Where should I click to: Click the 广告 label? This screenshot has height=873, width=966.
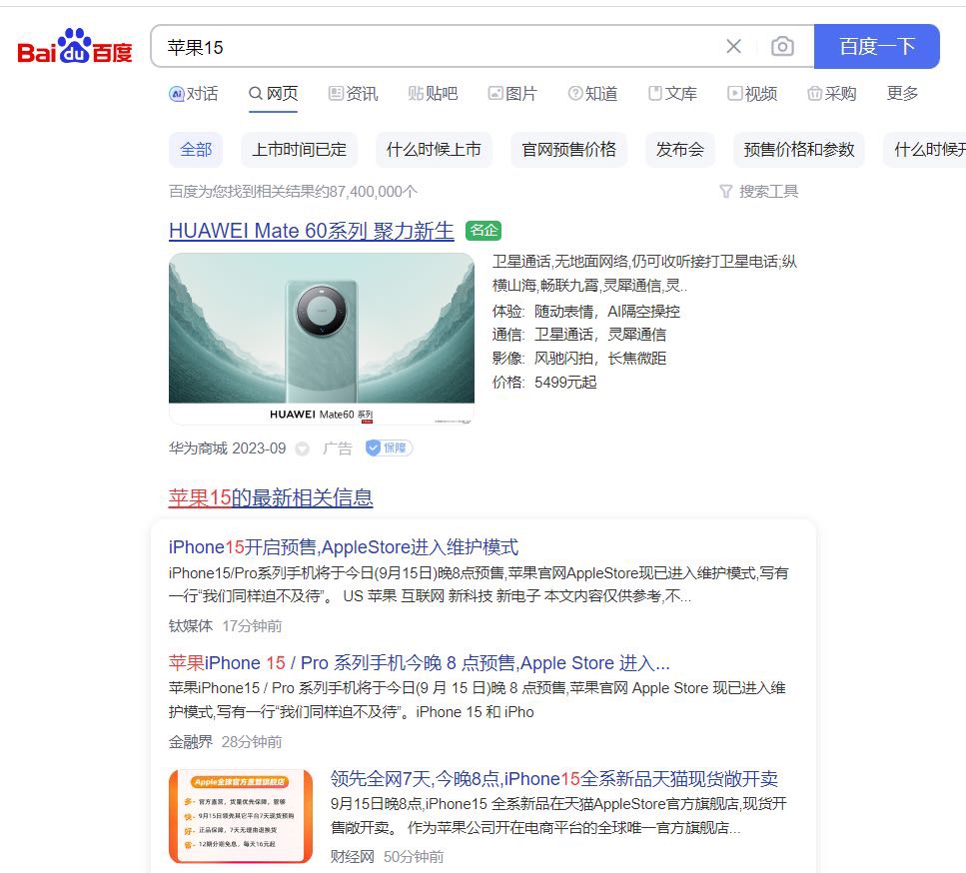[x=337, y=448]
